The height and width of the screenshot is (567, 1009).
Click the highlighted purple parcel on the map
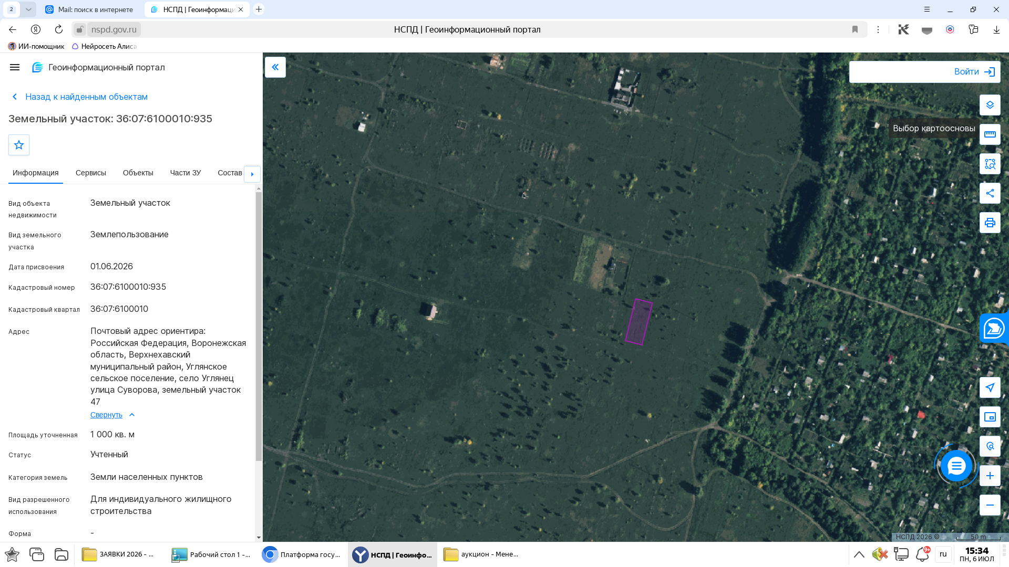pos(639,322)
